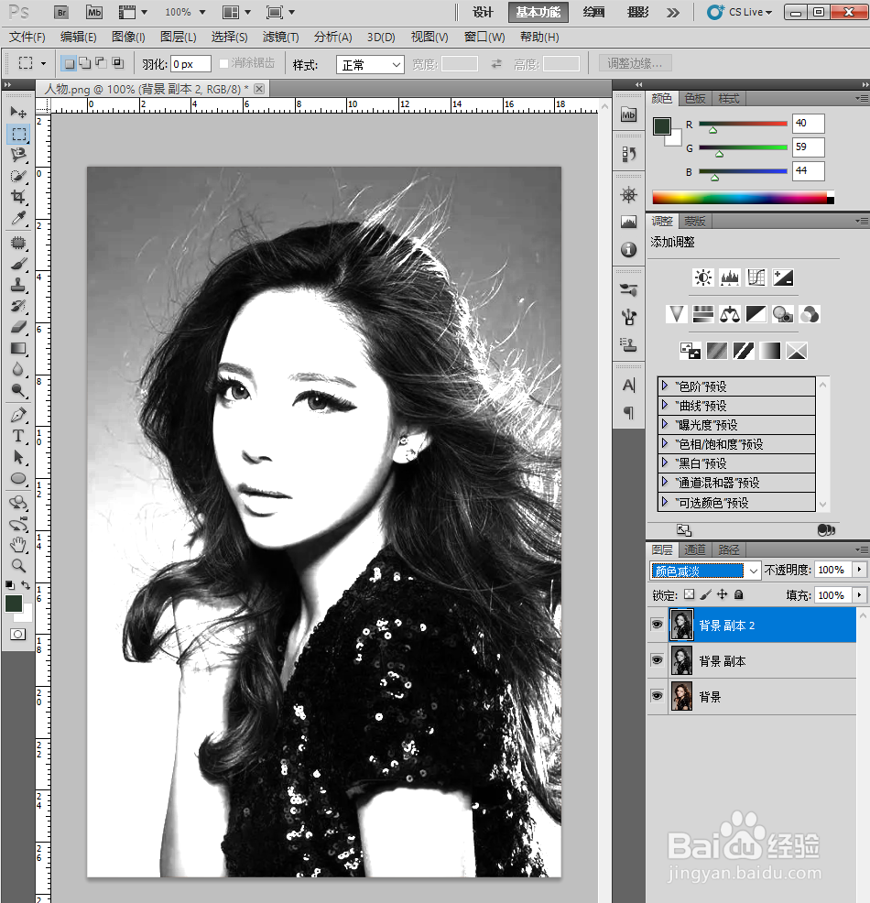Click the 羽化 feather input field
This screenshot has width=870, height=903.
pyautogui.click(x=190, y=64)
